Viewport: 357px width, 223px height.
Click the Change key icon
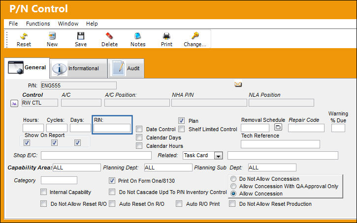pyautogui.click(x=195, y=36)
